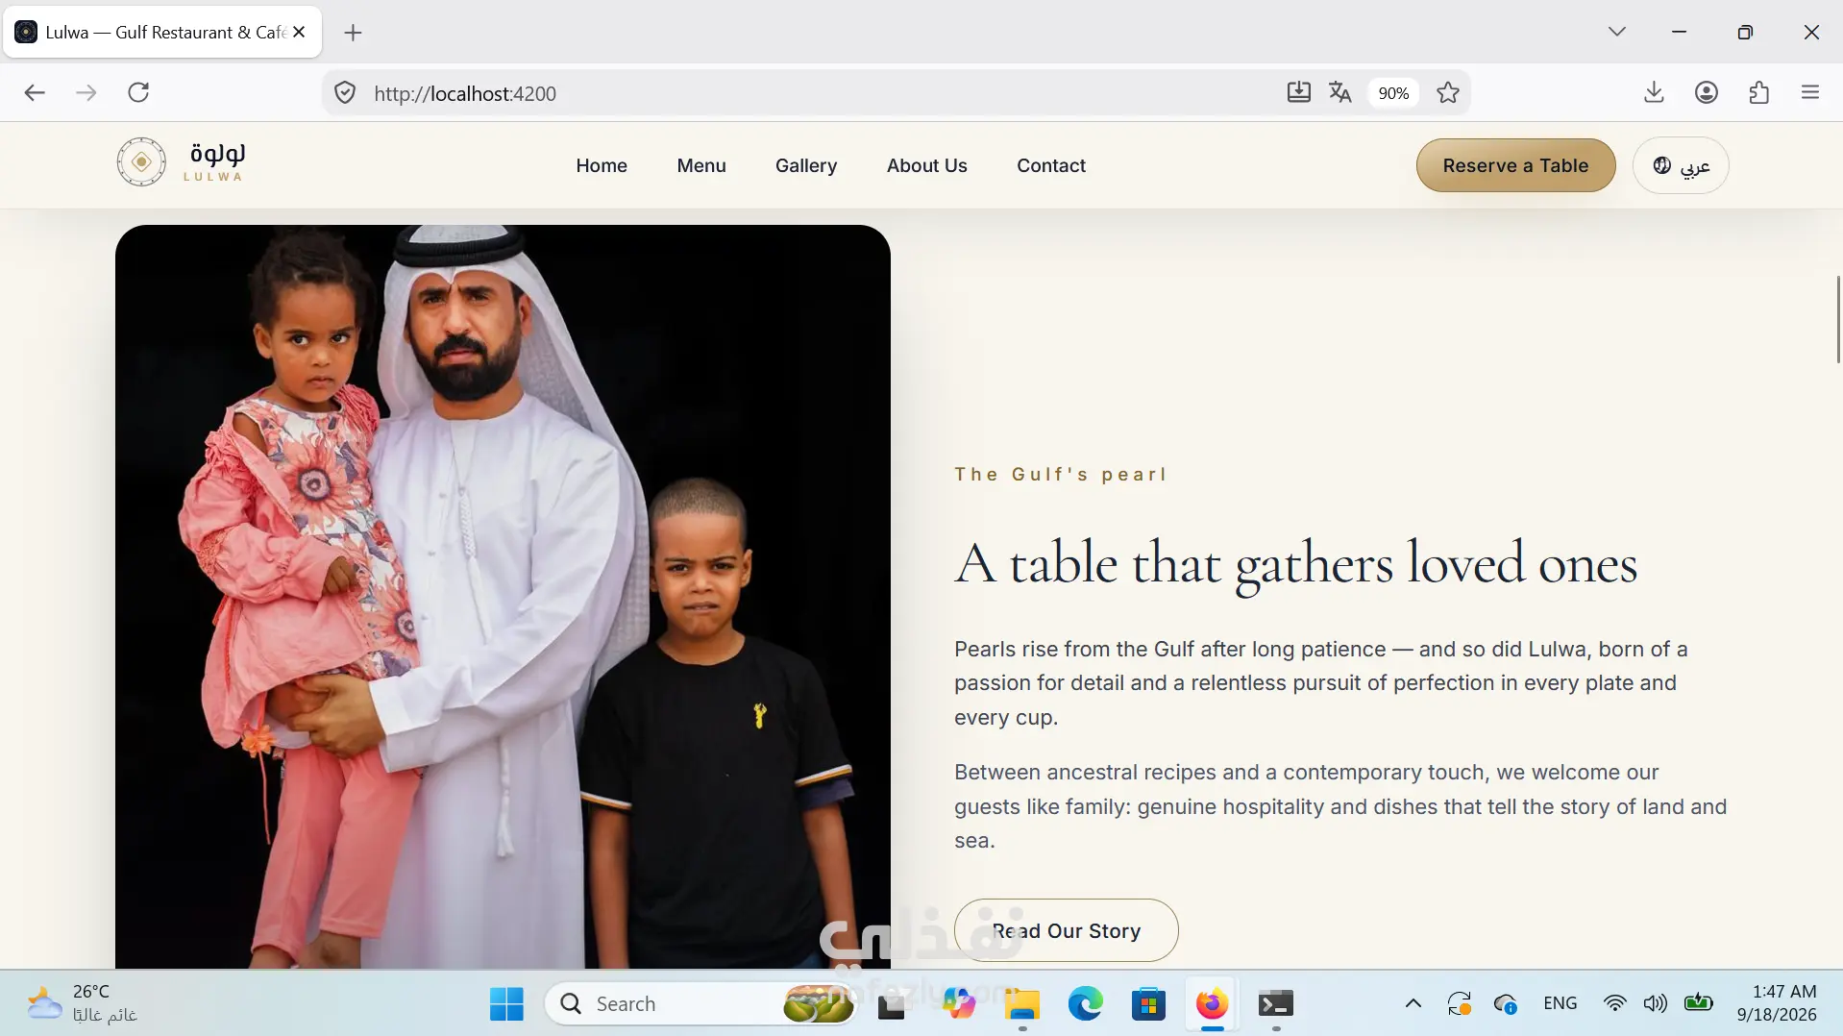Switch the site language to Arabic
Viewport: 1843px width, 1036px height.
(1681, 165)
